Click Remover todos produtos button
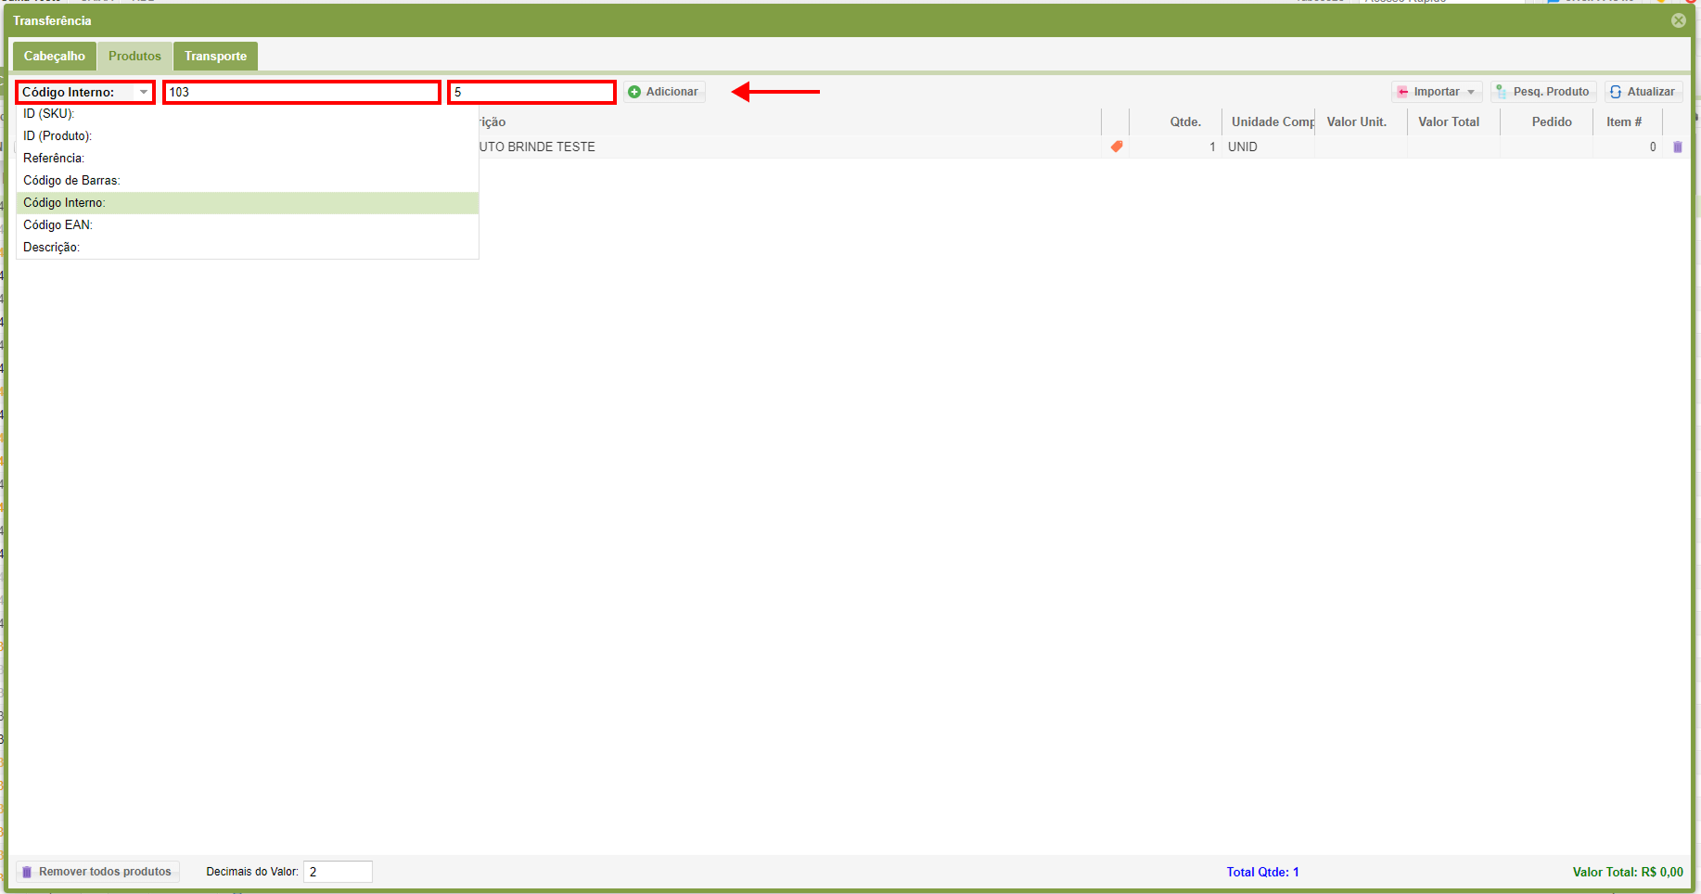 click(97, 872)
